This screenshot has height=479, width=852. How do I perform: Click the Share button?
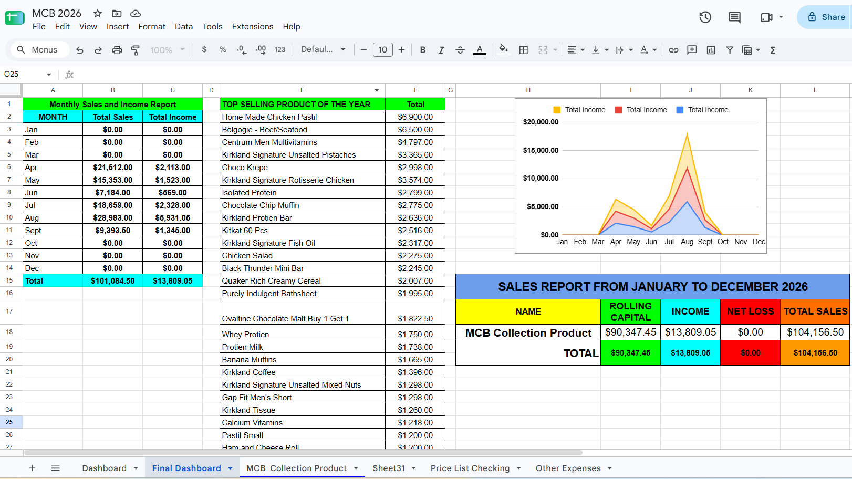(x=826, y=17)
